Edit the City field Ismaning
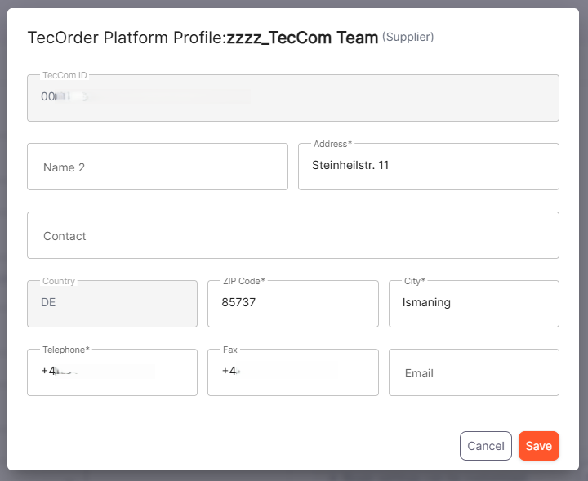This screenshot has height=481, width=588. (x=474, y=304)
